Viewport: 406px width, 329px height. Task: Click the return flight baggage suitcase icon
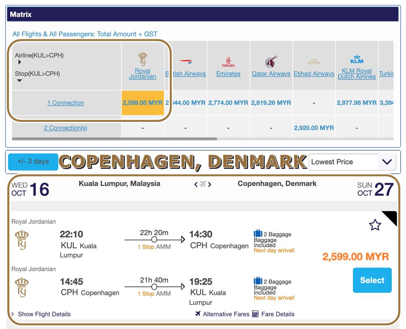click(258, 281)
